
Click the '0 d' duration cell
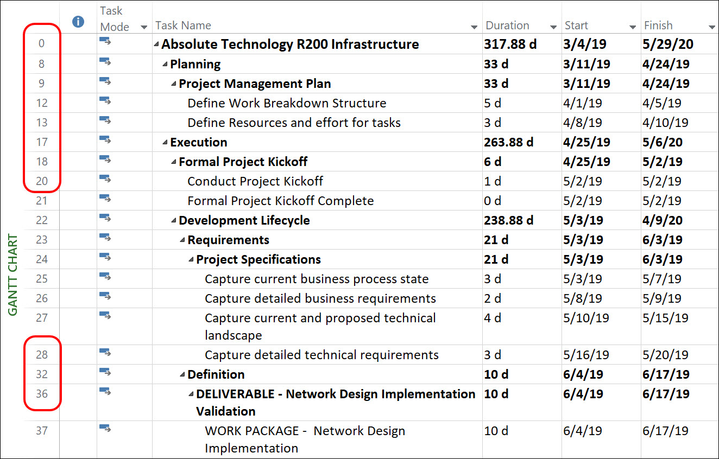(x=493, y=201)
